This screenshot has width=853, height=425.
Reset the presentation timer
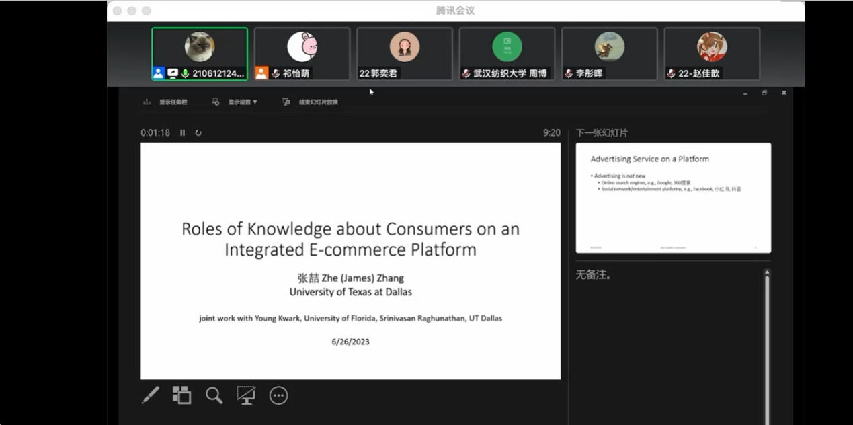pyautogui.click(x=198, y=133)
